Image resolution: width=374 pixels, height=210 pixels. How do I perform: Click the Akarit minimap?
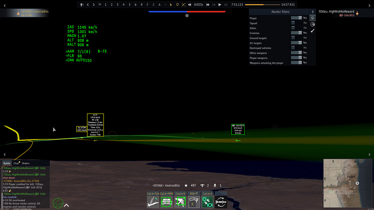coord(347,183)
